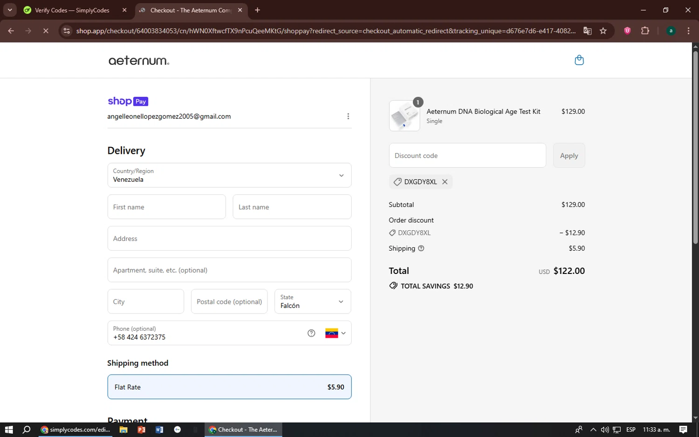This screenshot has width=699, height=437.
Task: Select the Checkout - The Aeternum tab
Action: [x=191, y=10]
